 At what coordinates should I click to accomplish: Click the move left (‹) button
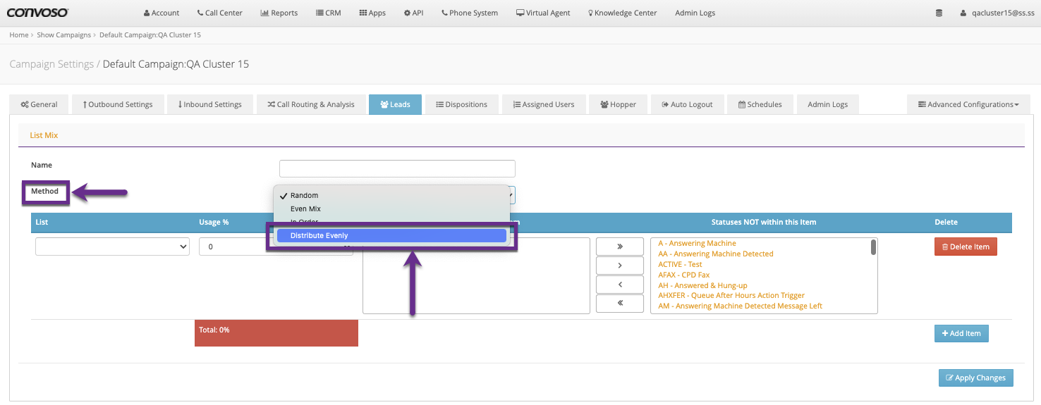pos(620,285)
